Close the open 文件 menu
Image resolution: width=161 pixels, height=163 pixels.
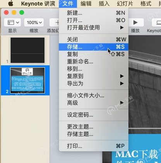coord(68,3)
